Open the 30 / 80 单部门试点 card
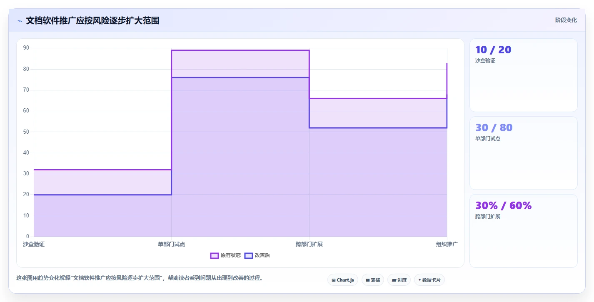Viewport: 594px width, 302px height. tap(524, 153)
